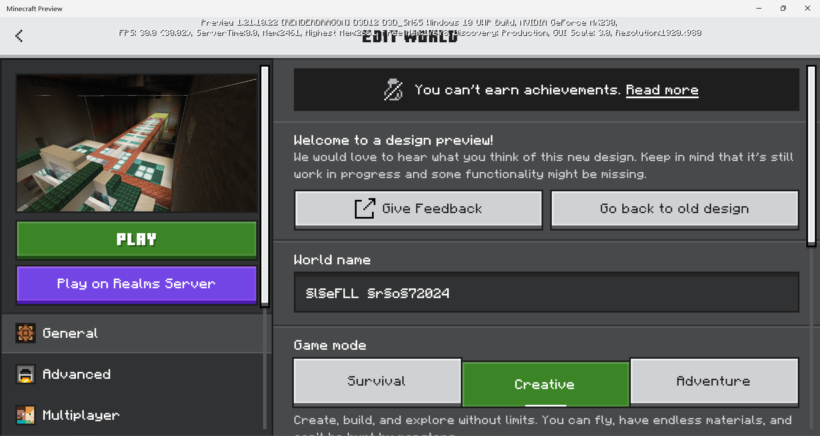820x436 pixels.
Task: Click Play on Realms Server
Action: point(136,284)
